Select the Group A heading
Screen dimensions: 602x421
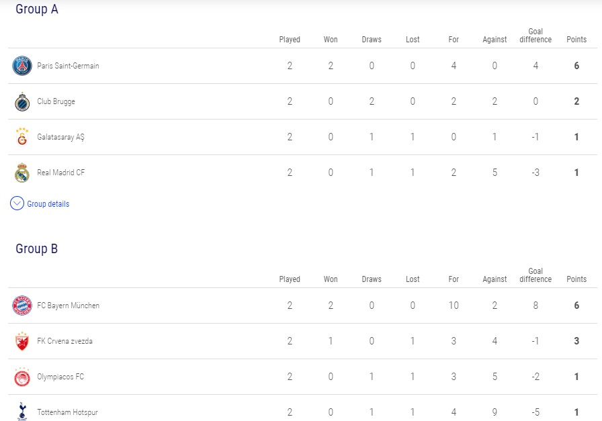(37, 9)
